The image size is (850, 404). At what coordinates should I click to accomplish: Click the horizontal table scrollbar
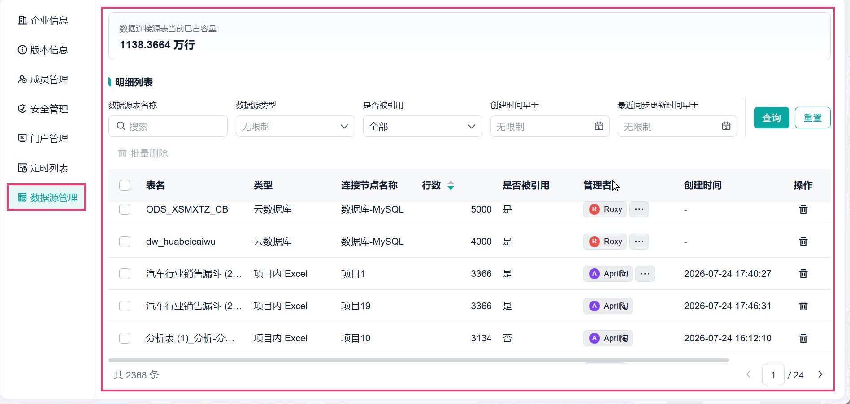pos(418,360)
